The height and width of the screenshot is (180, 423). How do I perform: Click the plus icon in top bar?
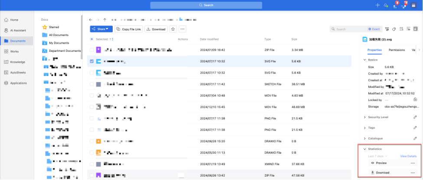(377, 5)
